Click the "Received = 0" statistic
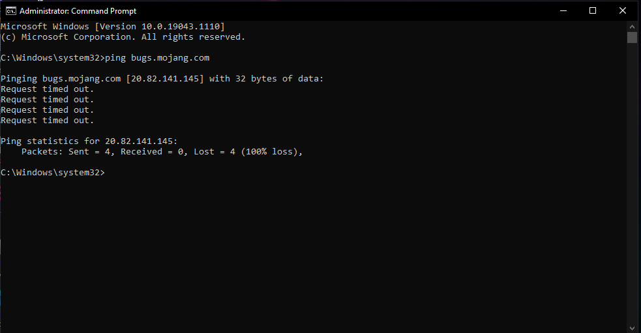641x333 pixels. 152,152
